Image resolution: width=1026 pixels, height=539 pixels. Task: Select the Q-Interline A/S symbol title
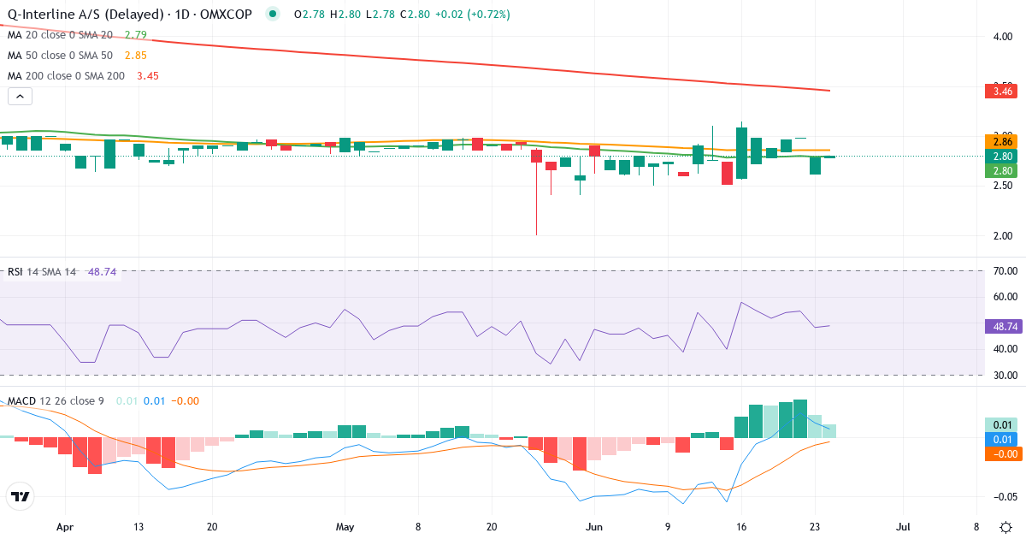[129, 15]
